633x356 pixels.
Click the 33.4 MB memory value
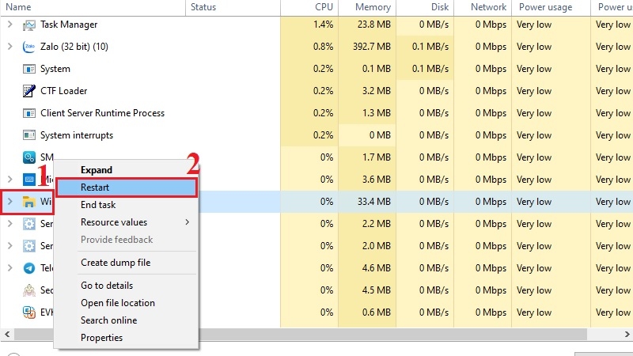click(x=373, y=202)
